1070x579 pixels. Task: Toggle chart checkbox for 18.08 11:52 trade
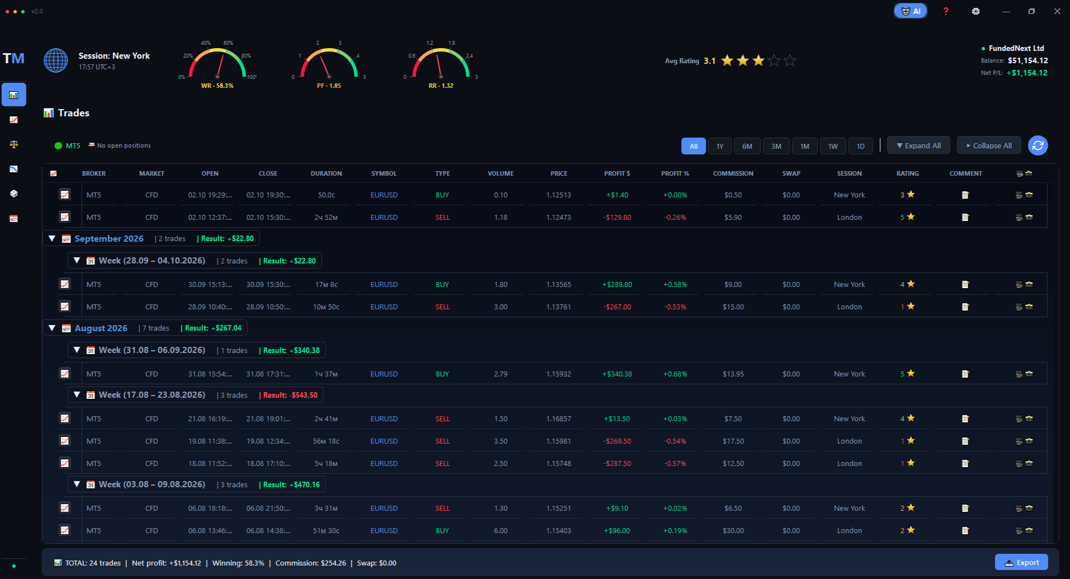point(65,463)
